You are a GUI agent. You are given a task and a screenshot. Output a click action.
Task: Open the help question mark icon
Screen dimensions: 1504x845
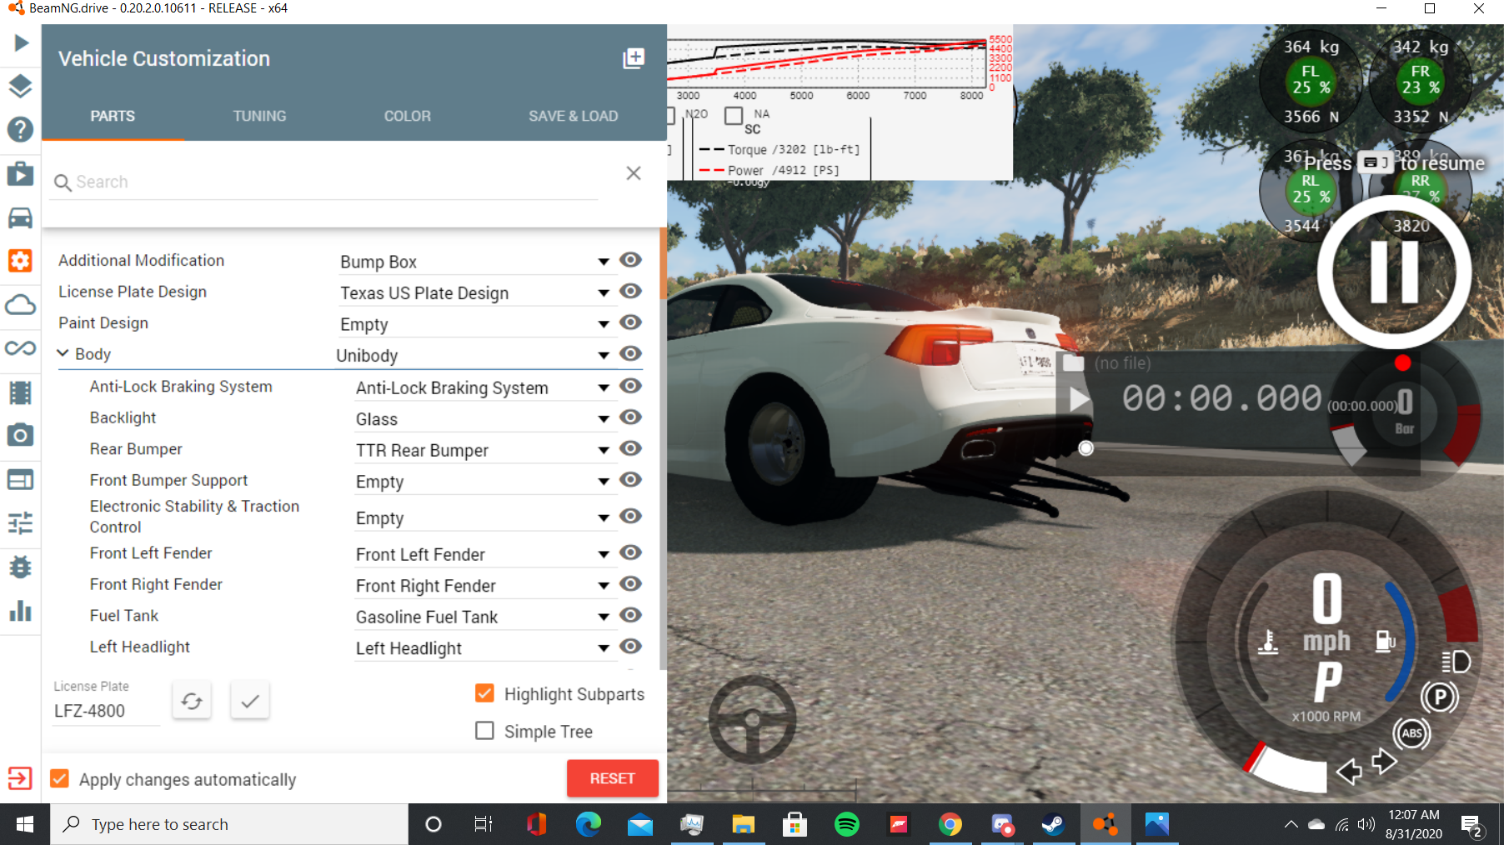pyautogui.click(x=20, y=129)
